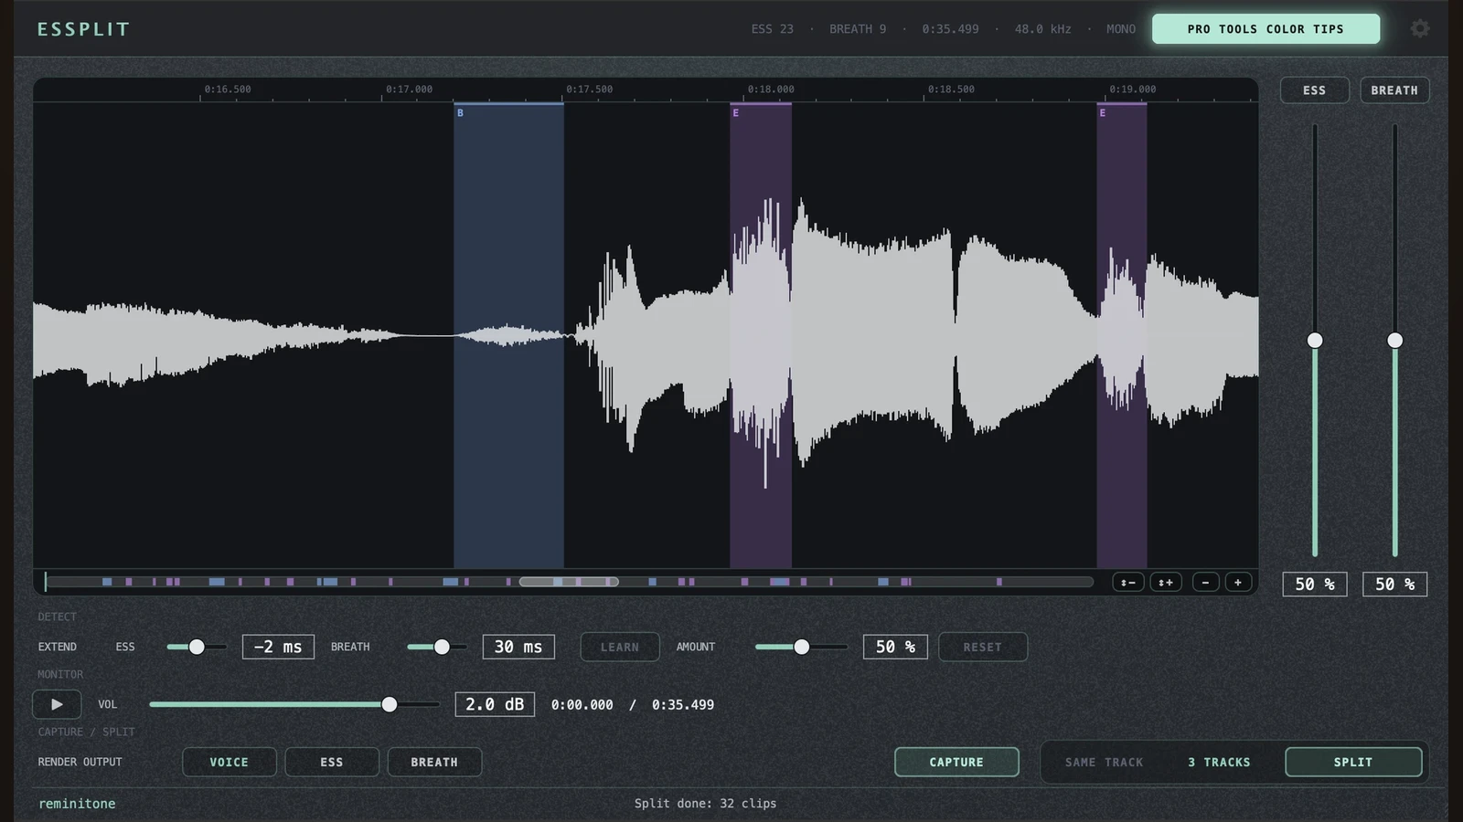Click the 'BREATH 9' header count
Image resolution: width=1463 pixels, height=822 pixels.
[x=858, y=29]
